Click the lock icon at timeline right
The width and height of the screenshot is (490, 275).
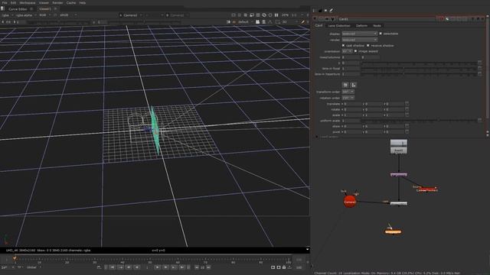284,267
